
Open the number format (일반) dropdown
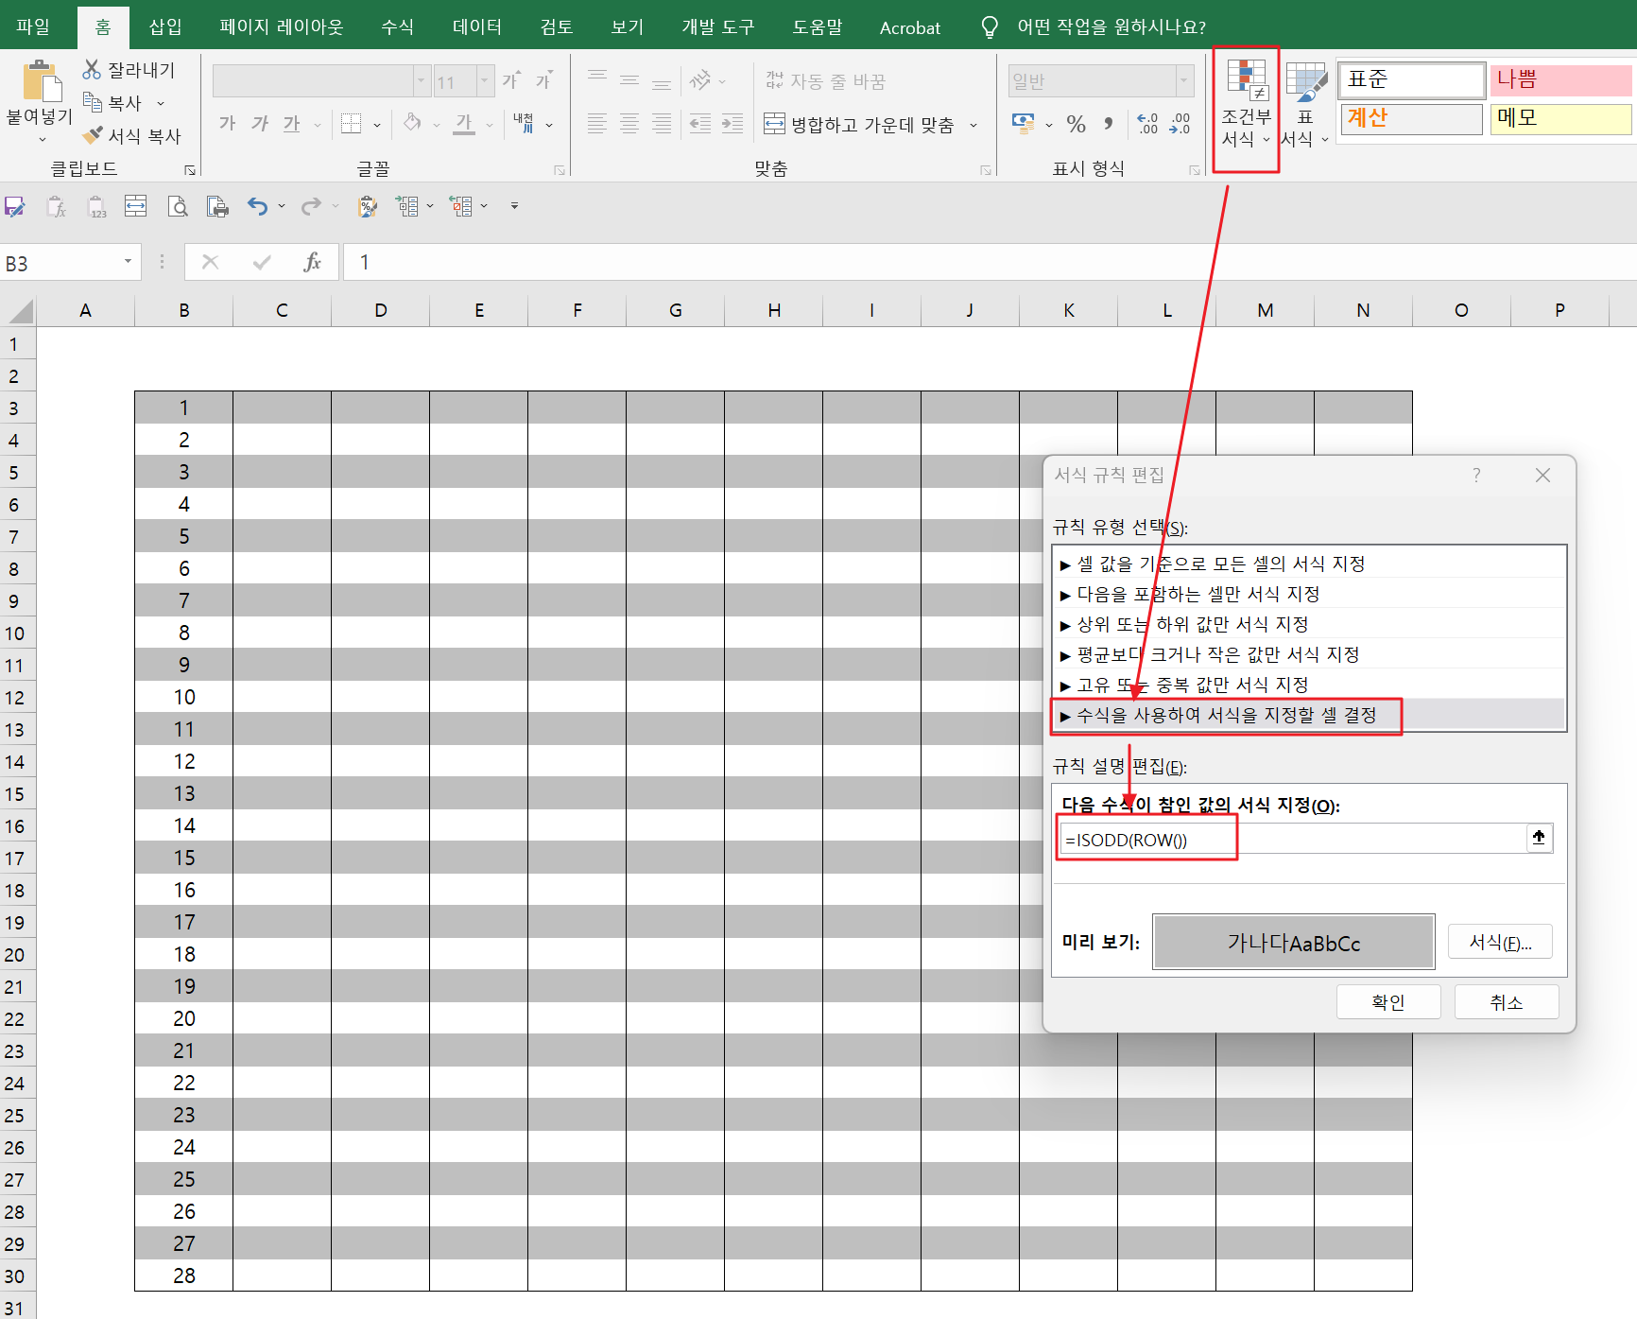point(1184,81)
